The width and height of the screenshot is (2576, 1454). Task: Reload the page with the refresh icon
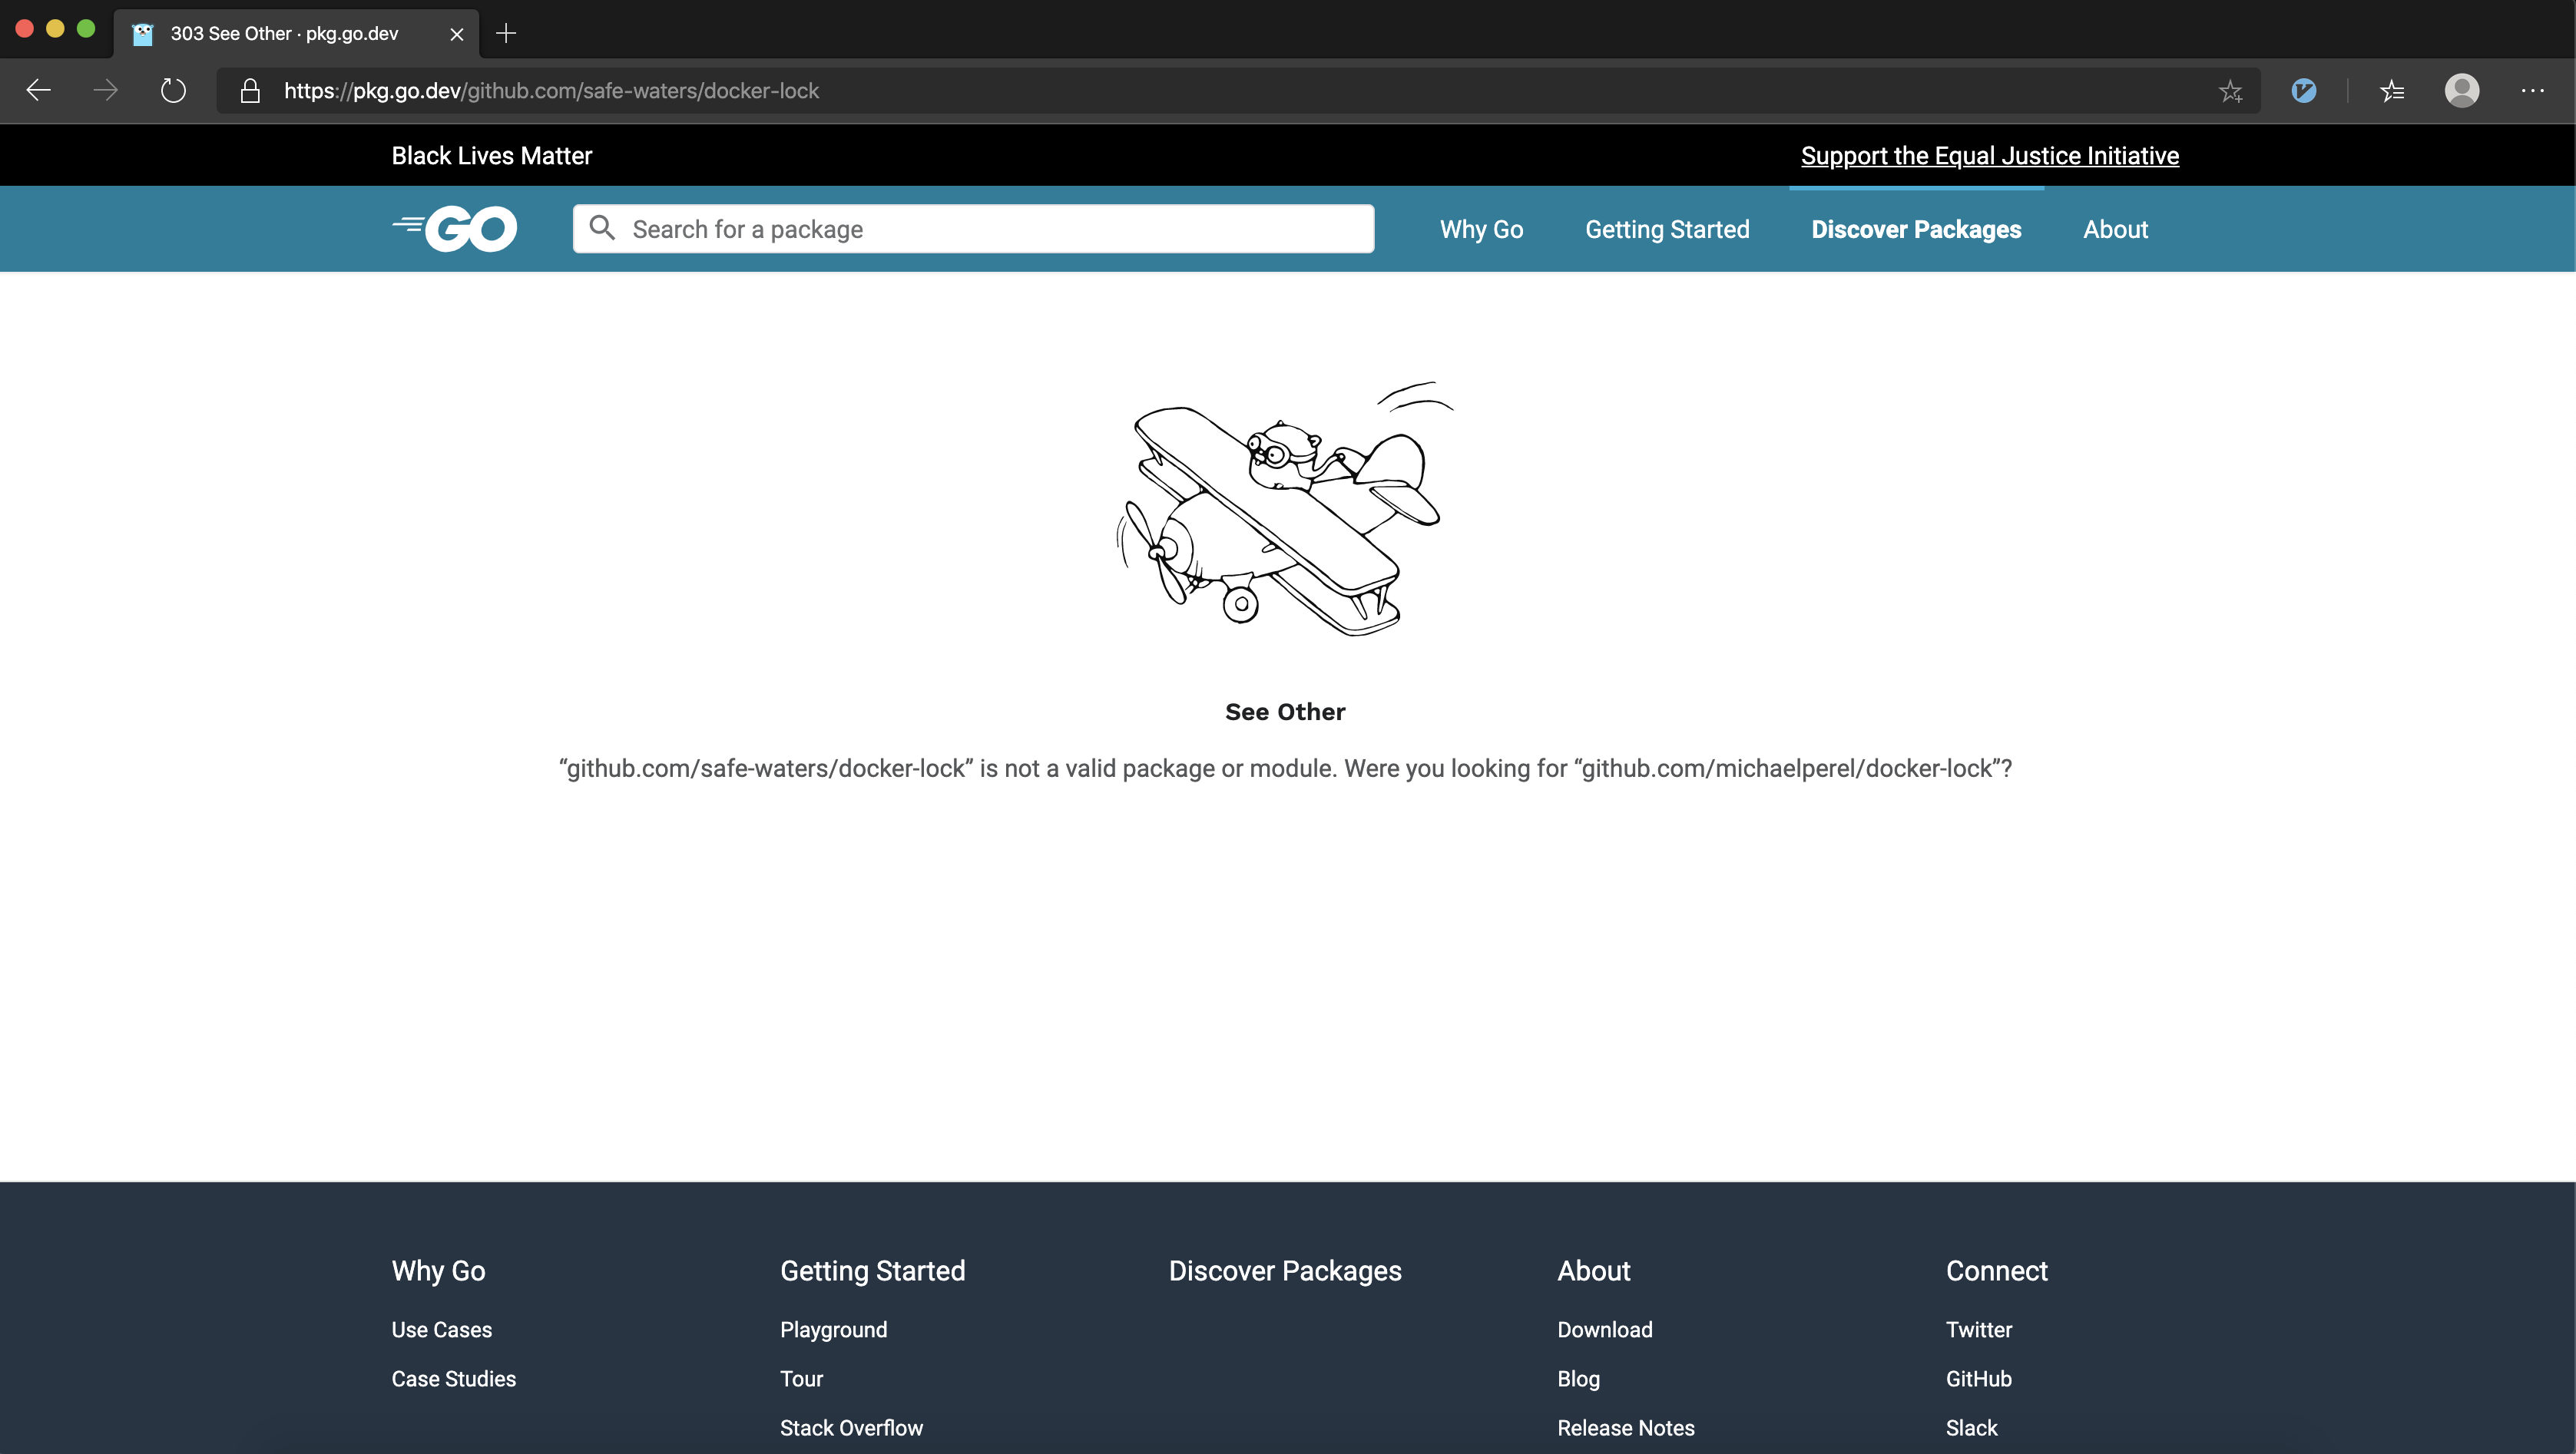tap(173, 90)
